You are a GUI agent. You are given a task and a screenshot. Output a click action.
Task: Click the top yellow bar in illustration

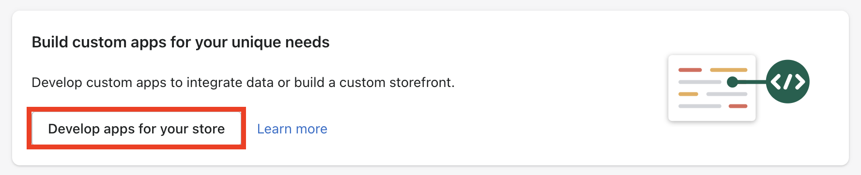pos(729,70)
